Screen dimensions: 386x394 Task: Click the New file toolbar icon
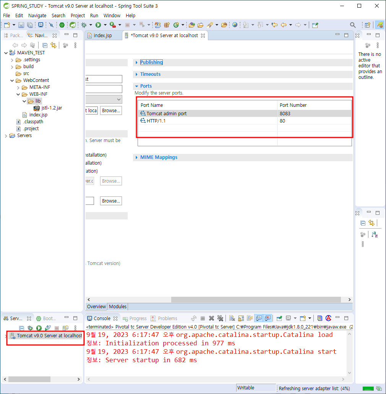pos(7,25)
